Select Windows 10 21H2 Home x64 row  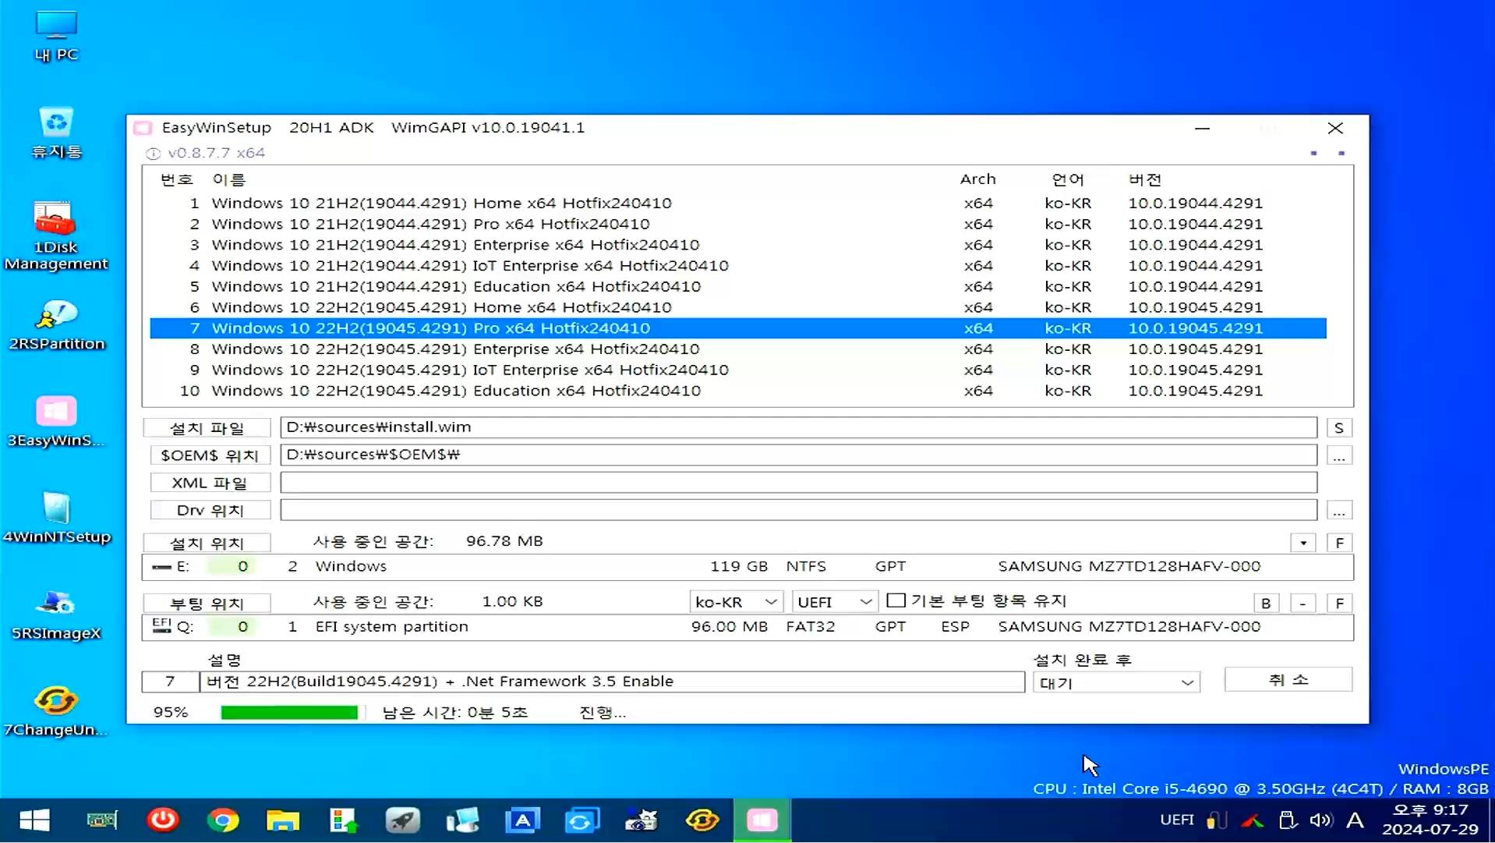click(737, 204)
